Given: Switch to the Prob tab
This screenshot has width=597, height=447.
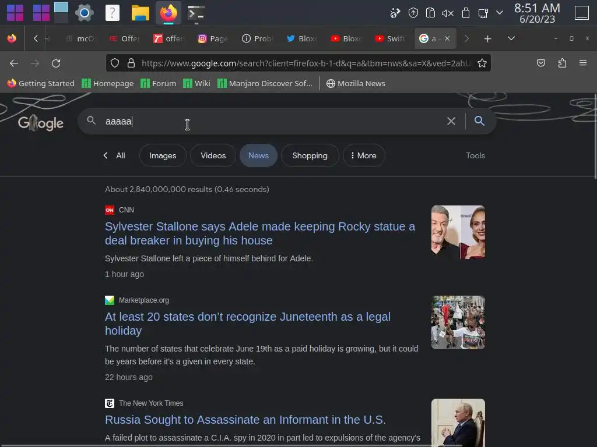Looking at the screenshot, I should [257, 38].
